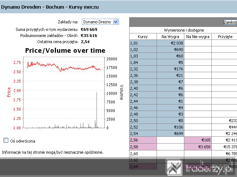This screenshot has height=177, width=237.
Task: Select the 1,02 odds cell
Action: (143, 50)
